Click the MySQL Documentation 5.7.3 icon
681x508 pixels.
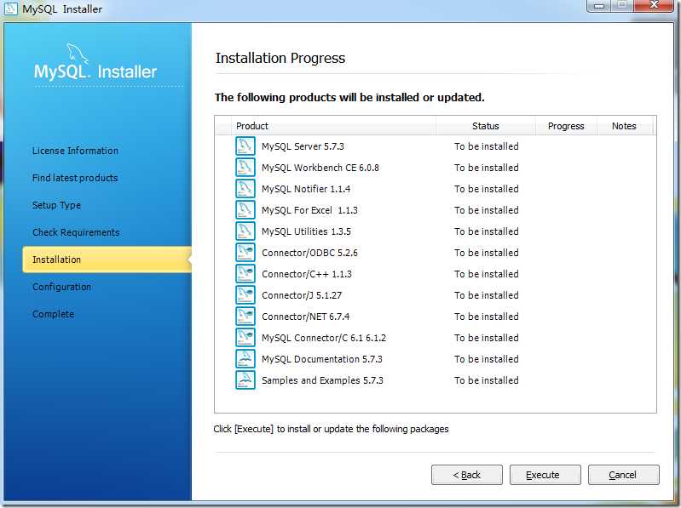click(x=245, y=358)
